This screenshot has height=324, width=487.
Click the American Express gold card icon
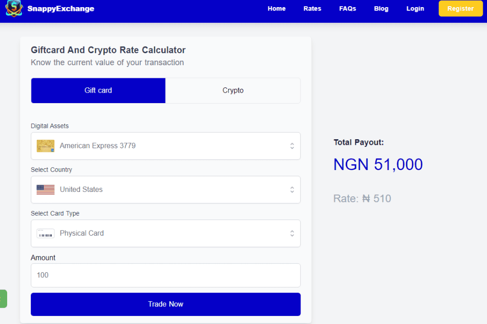(x=45, y=146)
